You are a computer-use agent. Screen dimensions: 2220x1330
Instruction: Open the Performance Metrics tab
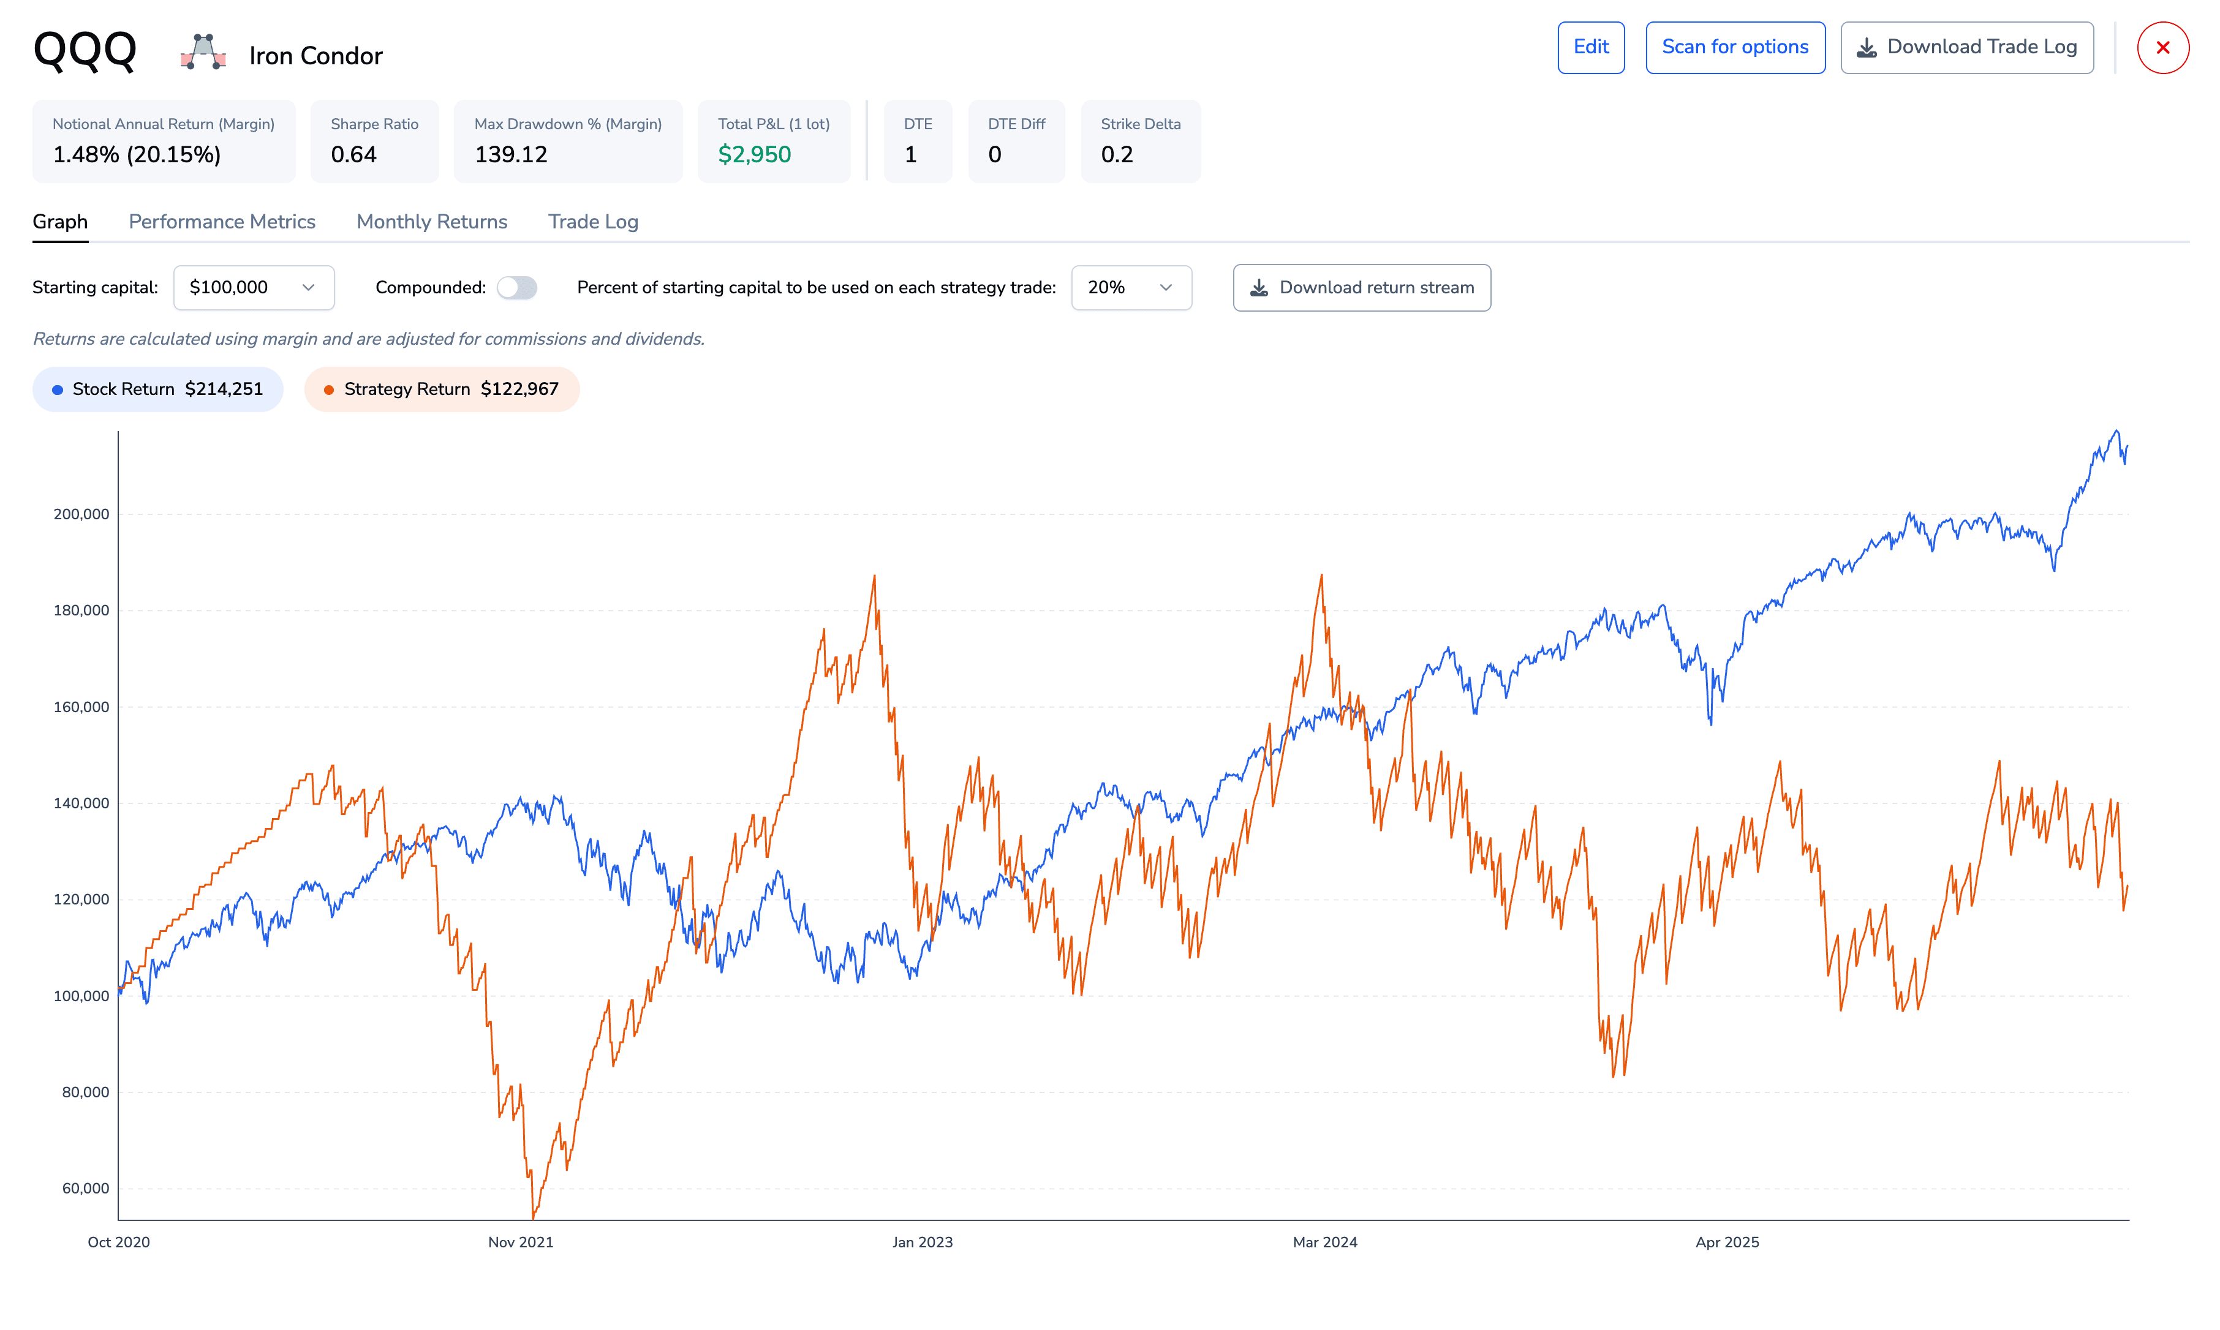click(x=222, y=222)
